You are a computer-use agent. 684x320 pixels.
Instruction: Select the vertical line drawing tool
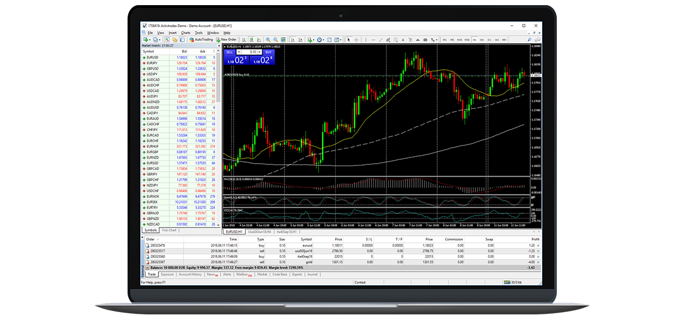point(366,40)
